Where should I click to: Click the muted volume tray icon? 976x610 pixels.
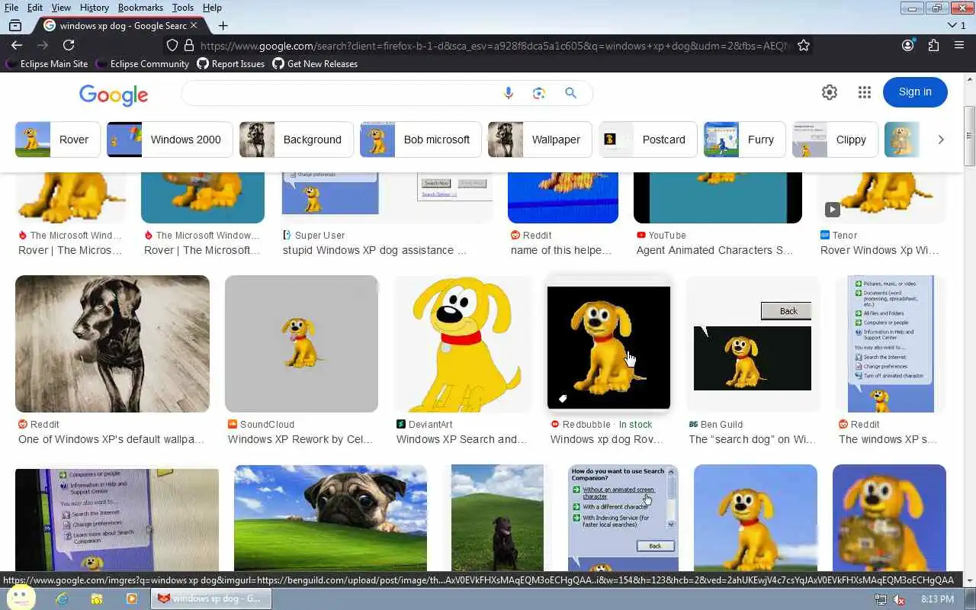click(x=899, y=600)
